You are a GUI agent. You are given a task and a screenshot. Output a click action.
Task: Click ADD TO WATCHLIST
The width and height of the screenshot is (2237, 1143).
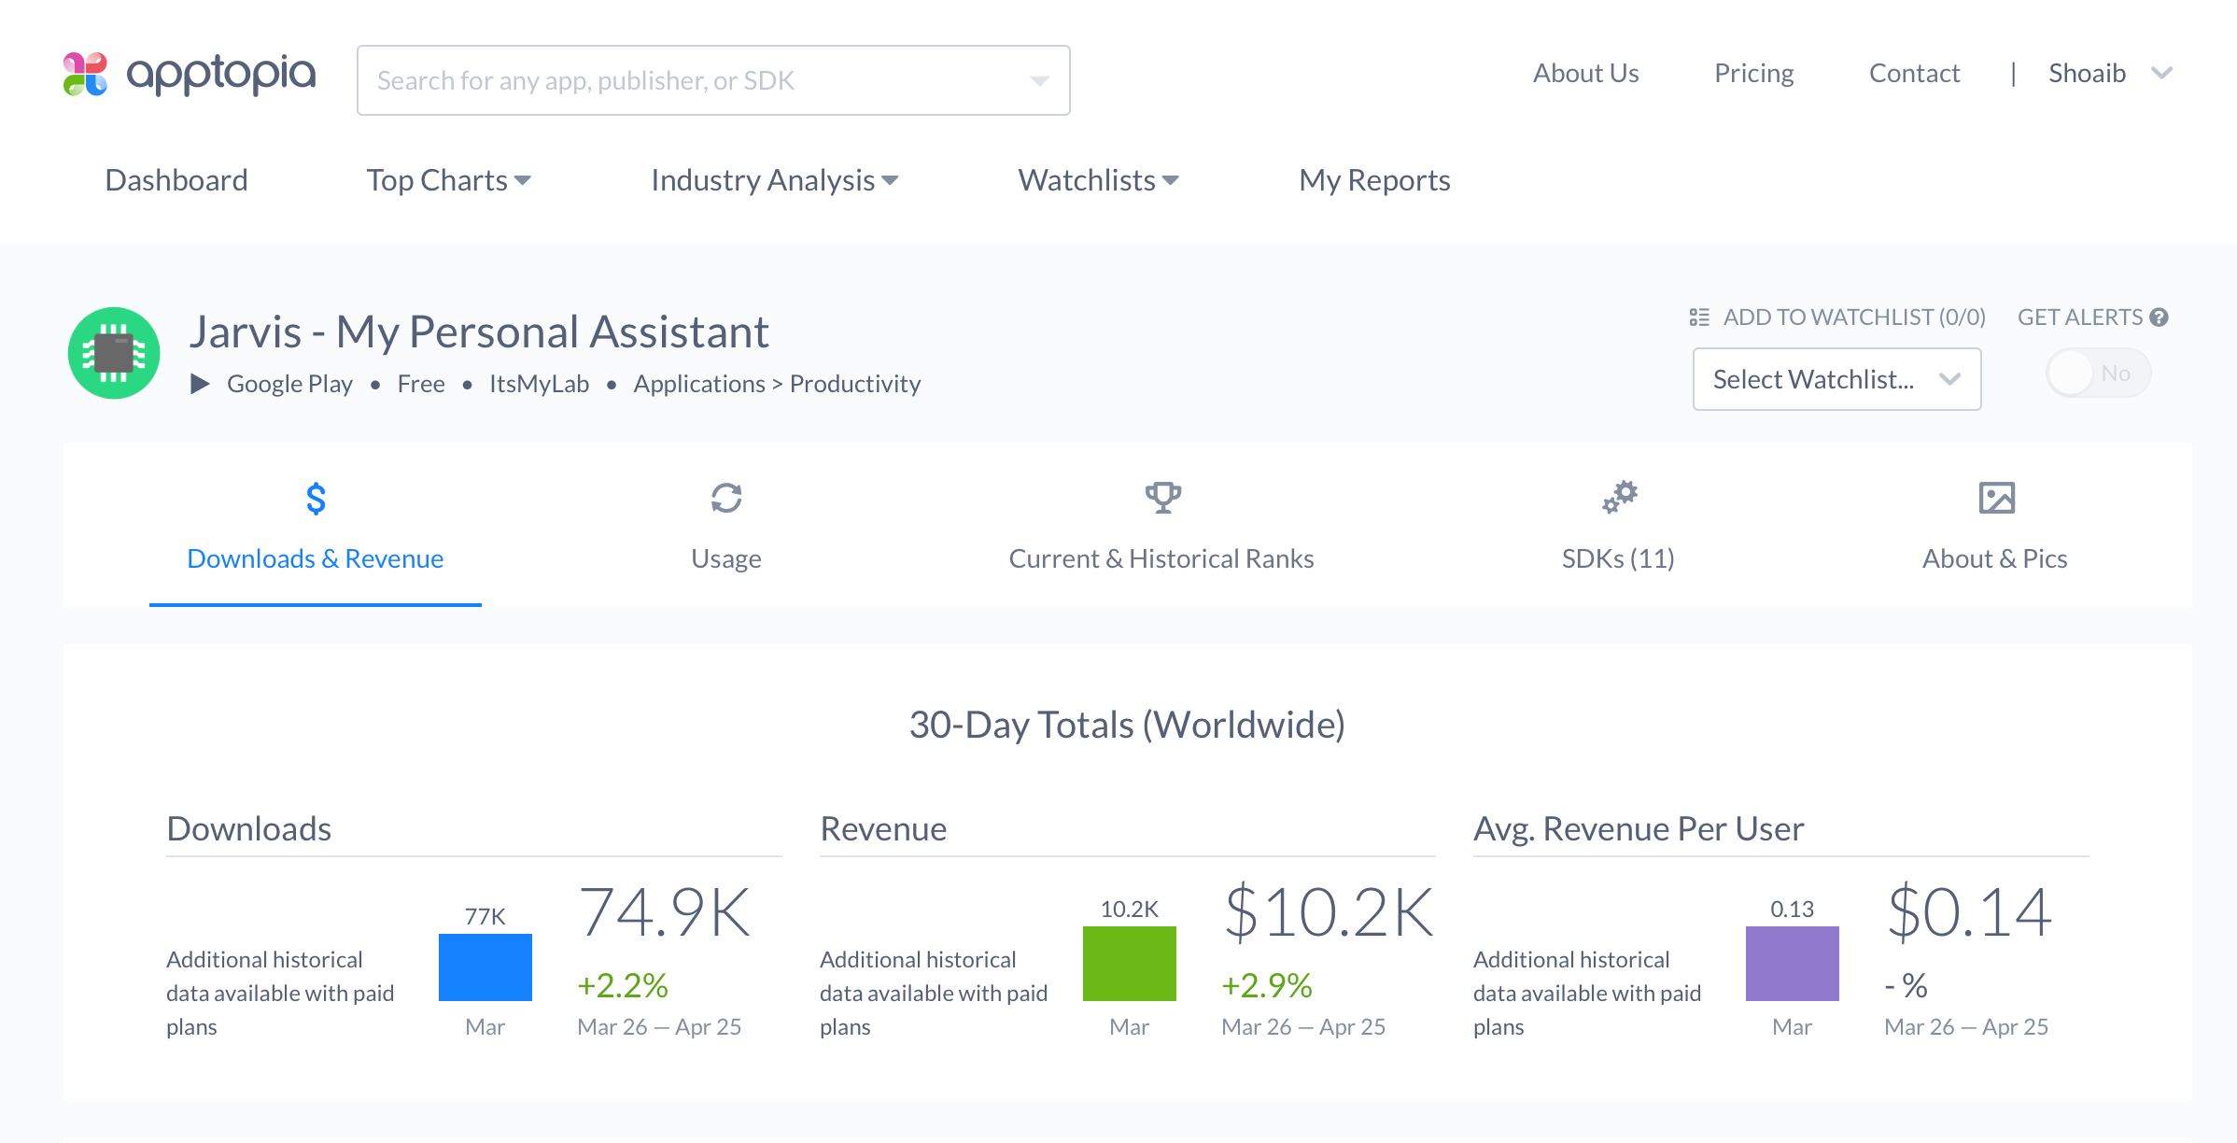click(x=1853, y=317)
